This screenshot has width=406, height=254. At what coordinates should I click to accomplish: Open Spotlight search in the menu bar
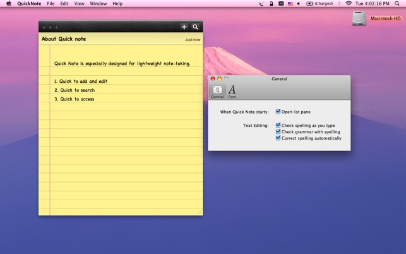(398, 4)
